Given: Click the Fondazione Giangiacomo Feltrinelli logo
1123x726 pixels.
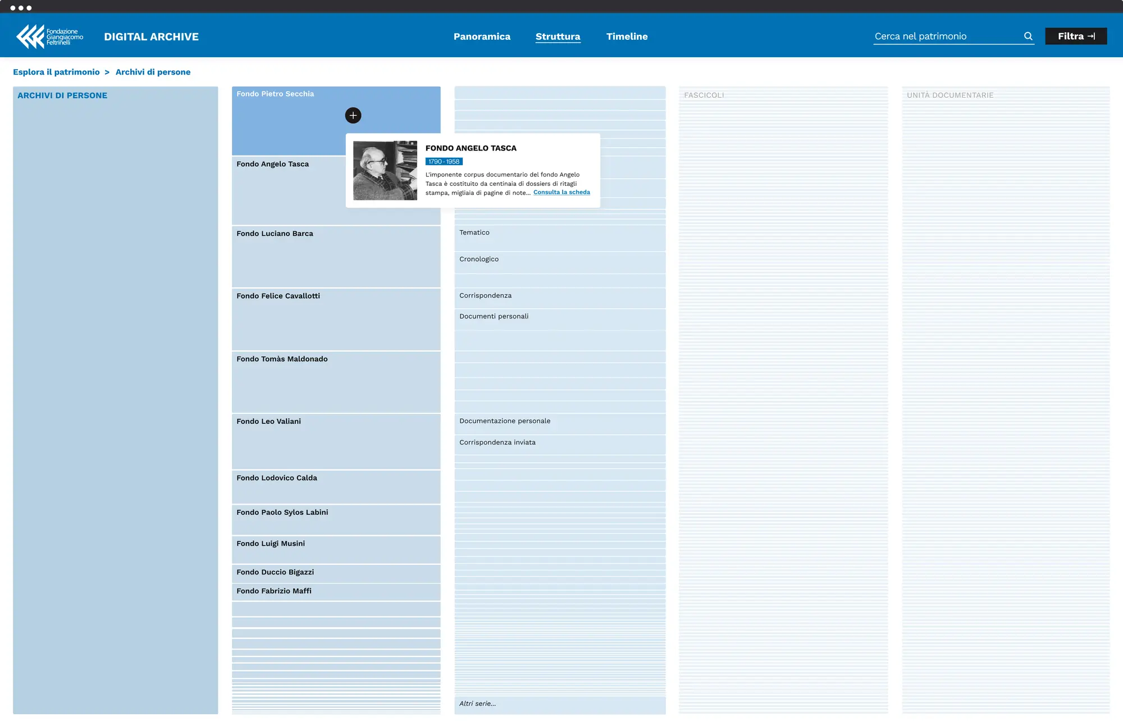Looking at the screenshot, I should pos(49,36).
